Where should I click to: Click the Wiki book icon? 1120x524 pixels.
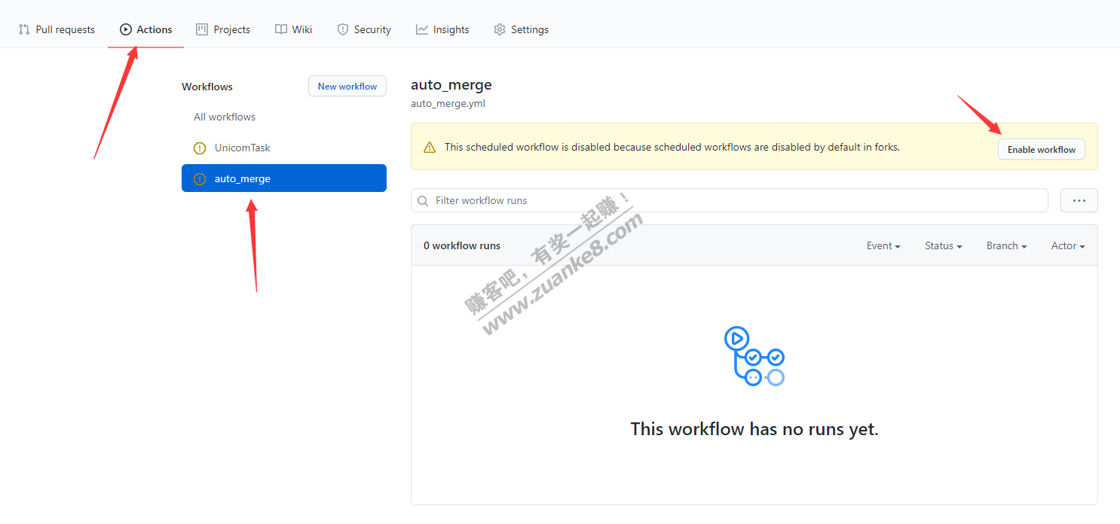tap(280, 29)
